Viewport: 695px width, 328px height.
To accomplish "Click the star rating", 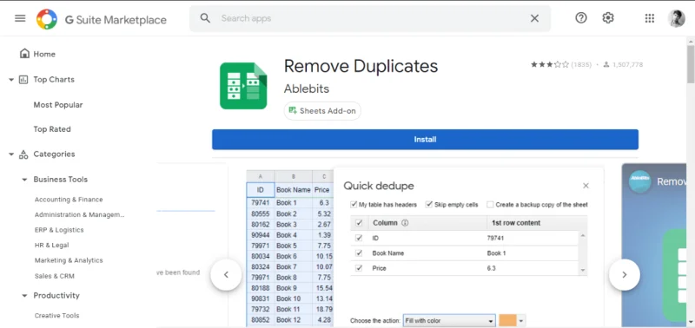I will click(550, 64).
